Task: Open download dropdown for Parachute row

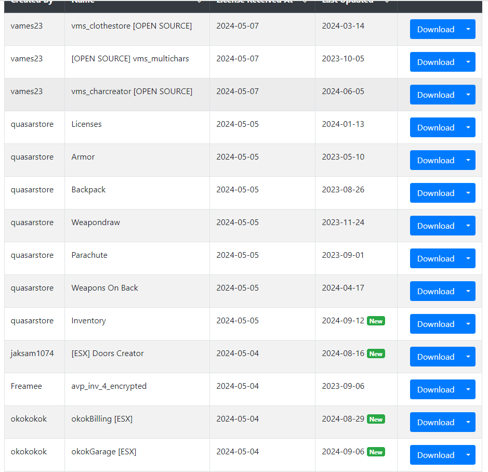Action: 468,258
